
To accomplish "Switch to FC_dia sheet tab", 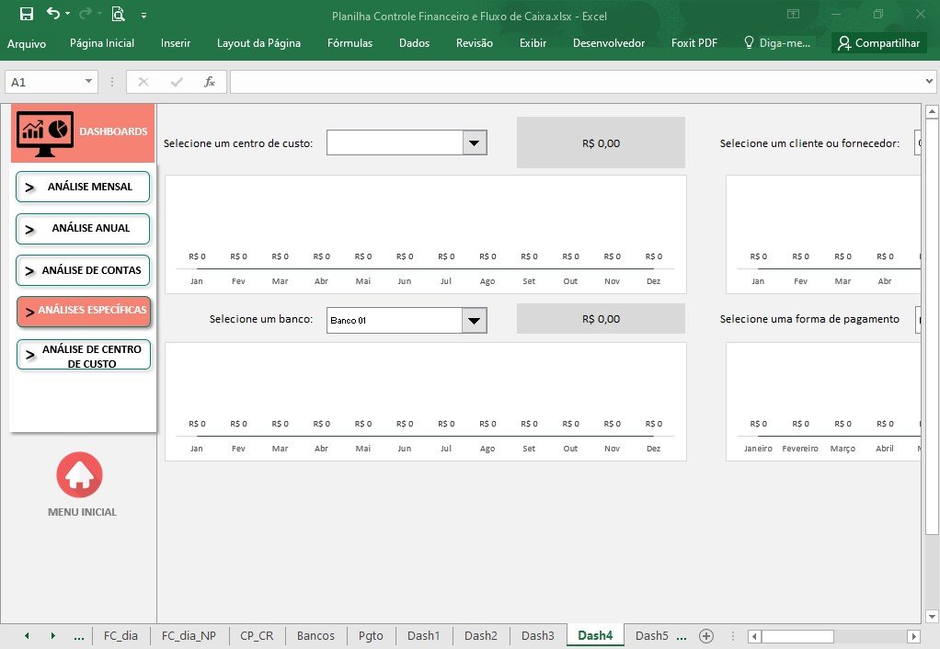I will click(x=120, y=636).
